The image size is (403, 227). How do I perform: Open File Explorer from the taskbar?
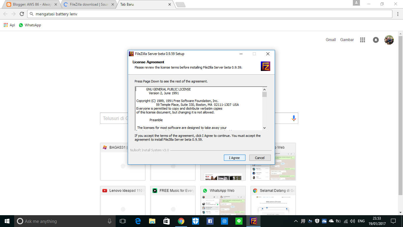(152, 221)
